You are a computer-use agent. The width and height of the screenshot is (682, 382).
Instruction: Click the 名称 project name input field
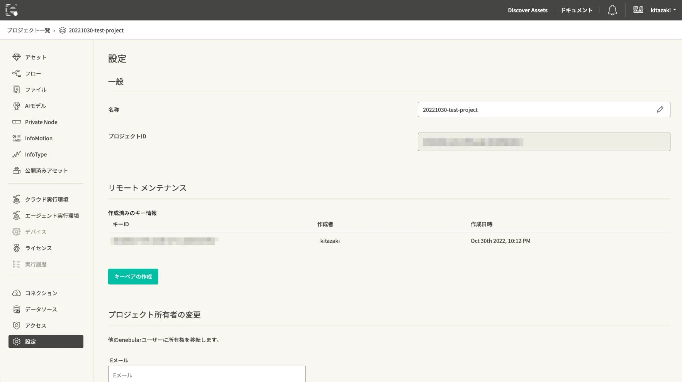pos(544,109)
